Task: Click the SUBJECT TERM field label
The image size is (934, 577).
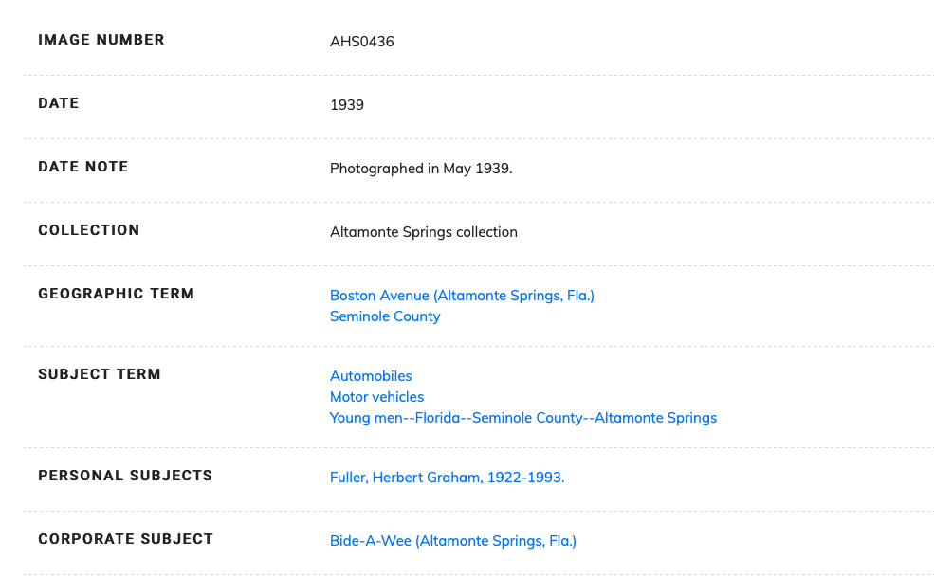Action: [x=100, y=374]
